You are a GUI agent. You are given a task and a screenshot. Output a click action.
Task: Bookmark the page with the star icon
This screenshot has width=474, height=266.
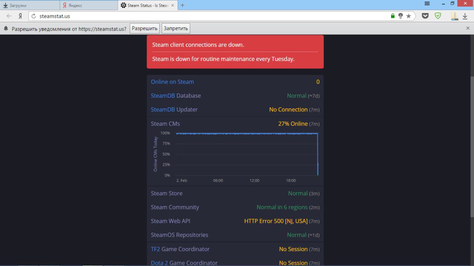(408, 16)
